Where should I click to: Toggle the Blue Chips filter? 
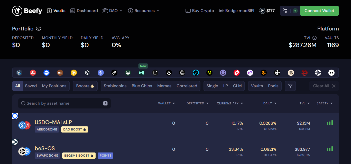142,86
